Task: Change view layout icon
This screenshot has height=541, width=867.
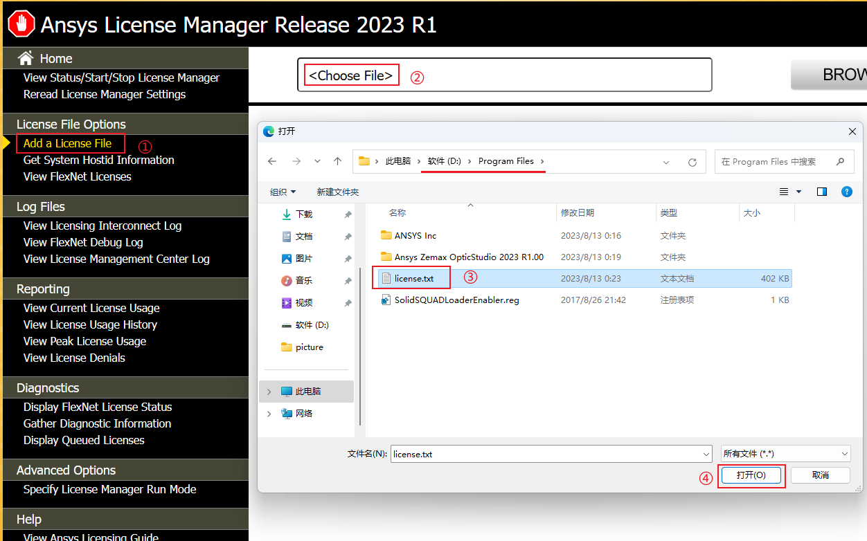Action: click(784, 192)
